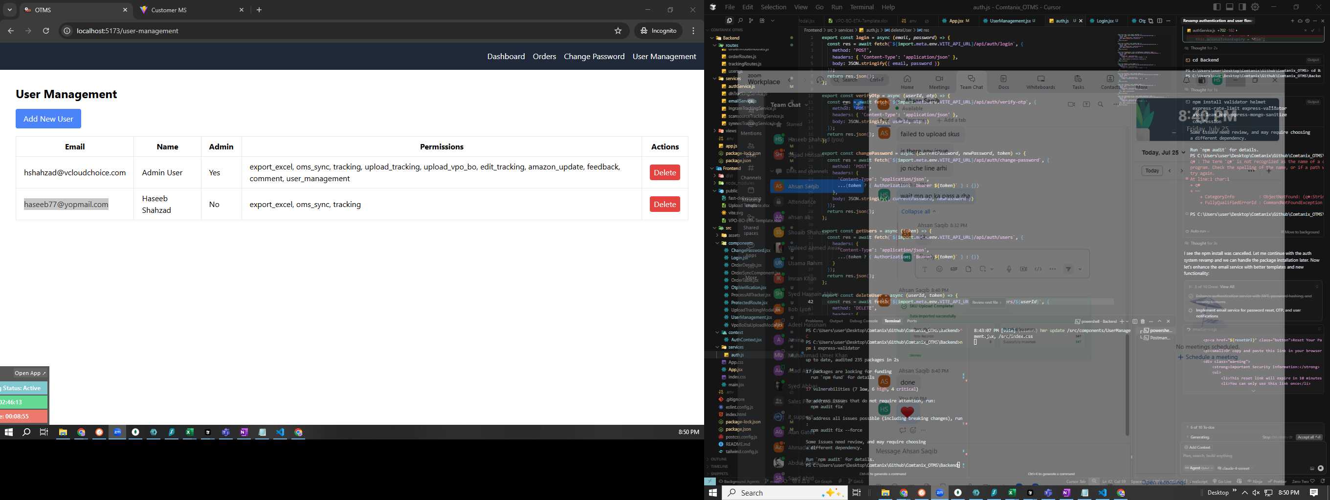1330x500 pixels.
Task: Open Change Password in the navbar
Action: pyautogui.click(x=594, y=56)
